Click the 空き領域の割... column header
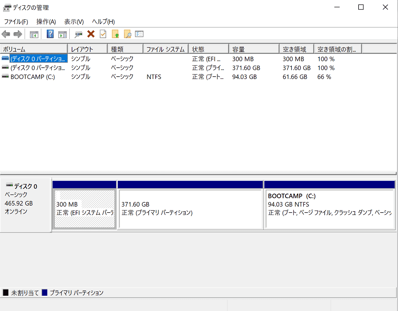The image size is (398, 311). click(338, 49)
